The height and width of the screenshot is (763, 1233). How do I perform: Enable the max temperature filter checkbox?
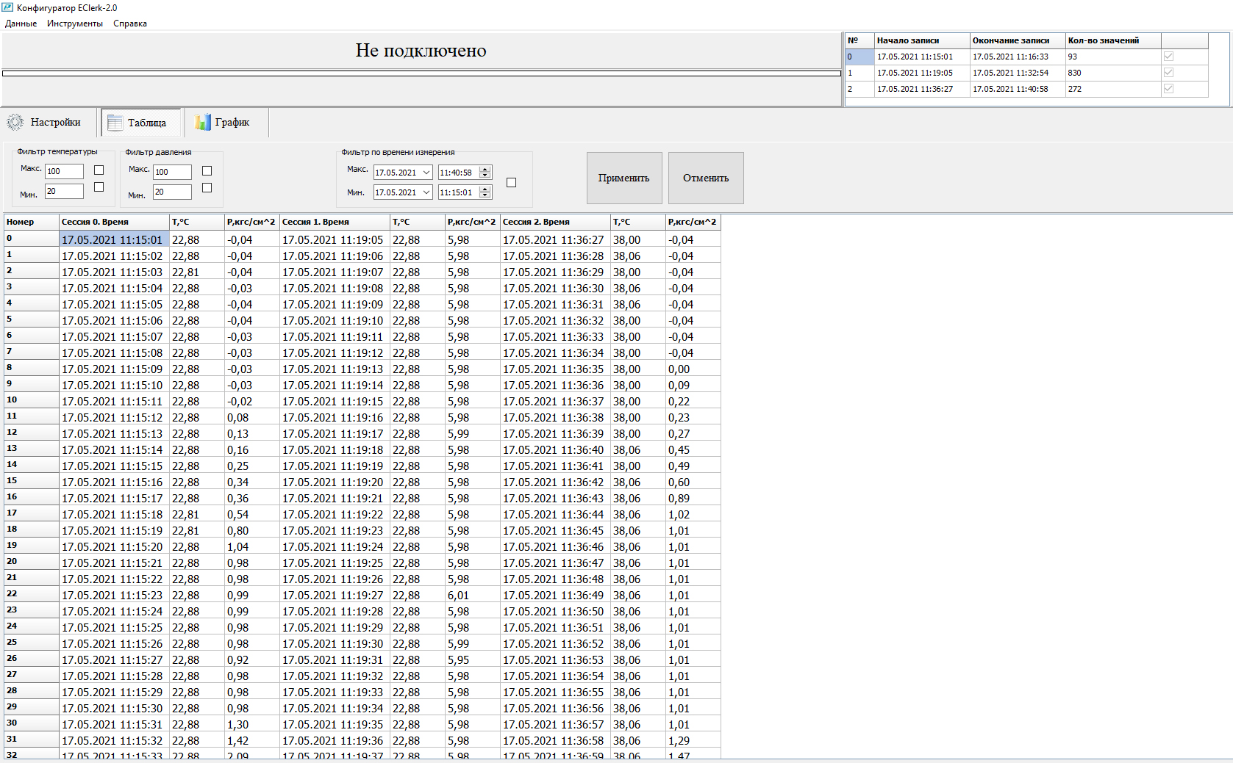click(99, 170)
